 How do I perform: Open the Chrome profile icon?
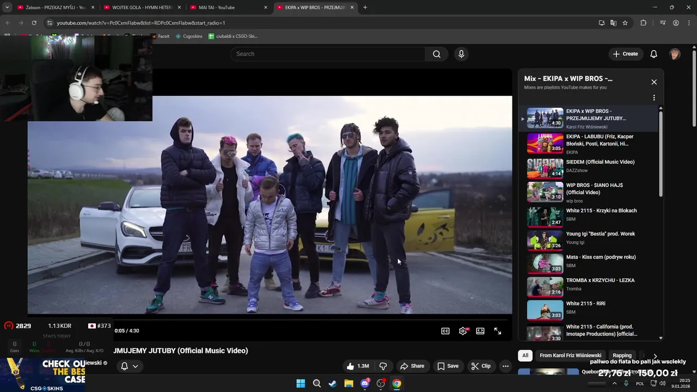coord(676,23)
